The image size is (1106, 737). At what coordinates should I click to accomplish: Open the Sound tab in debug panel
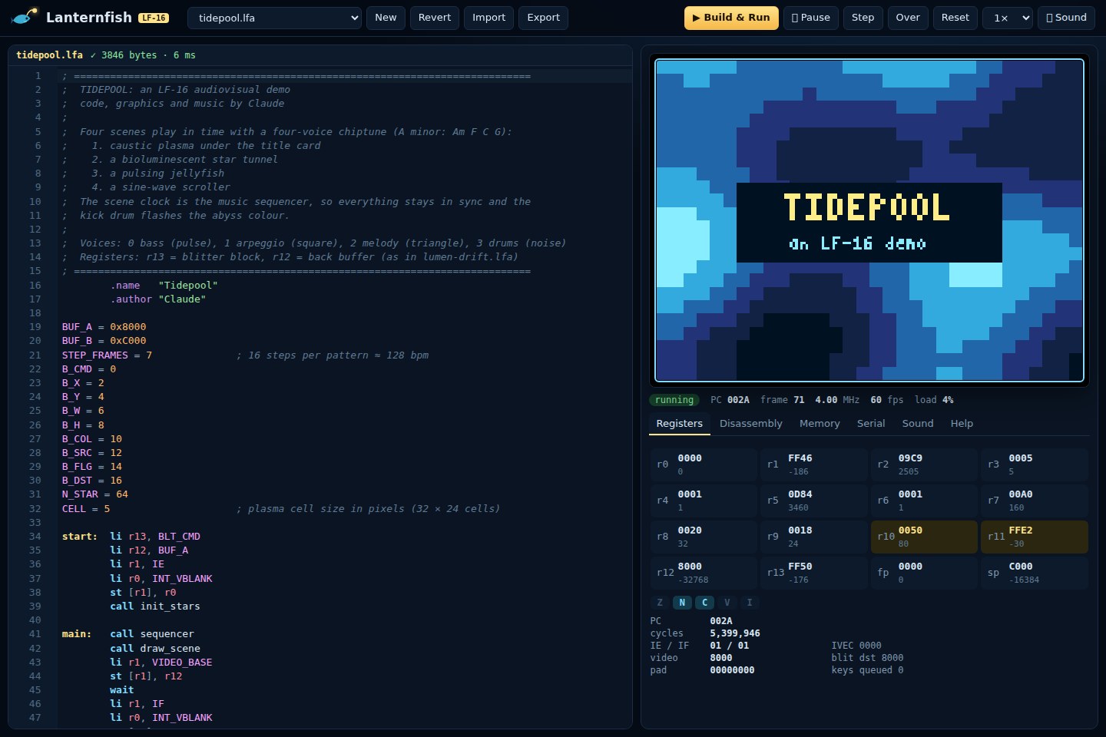918,424
